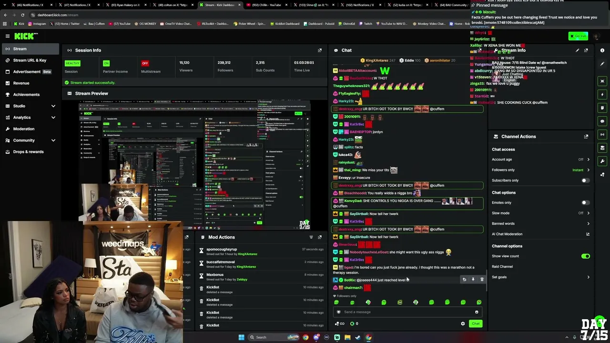Expand Account age options
The width and height of the screenshot is (610, 343).
pyautogui.click(x=588, y=160)
